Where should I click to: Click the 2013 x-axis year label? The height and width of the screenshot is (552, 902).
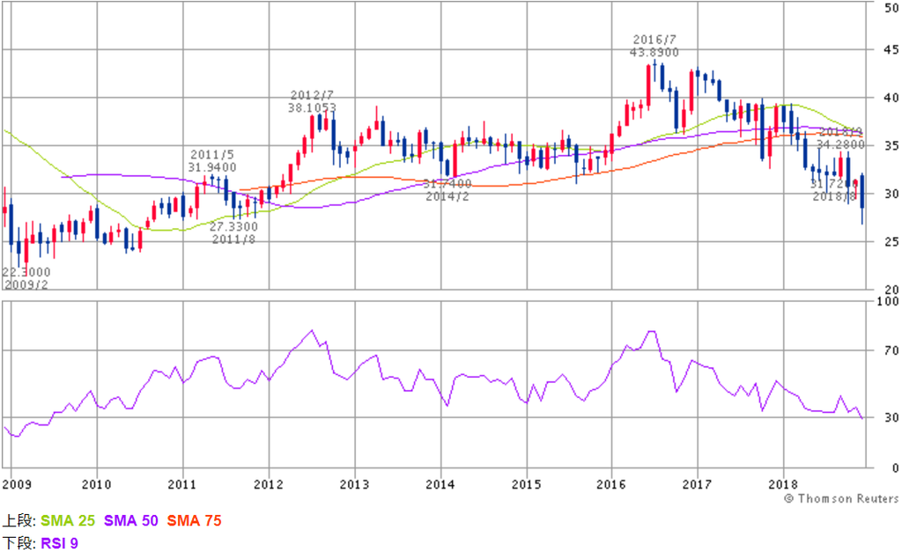coord(354,484)
